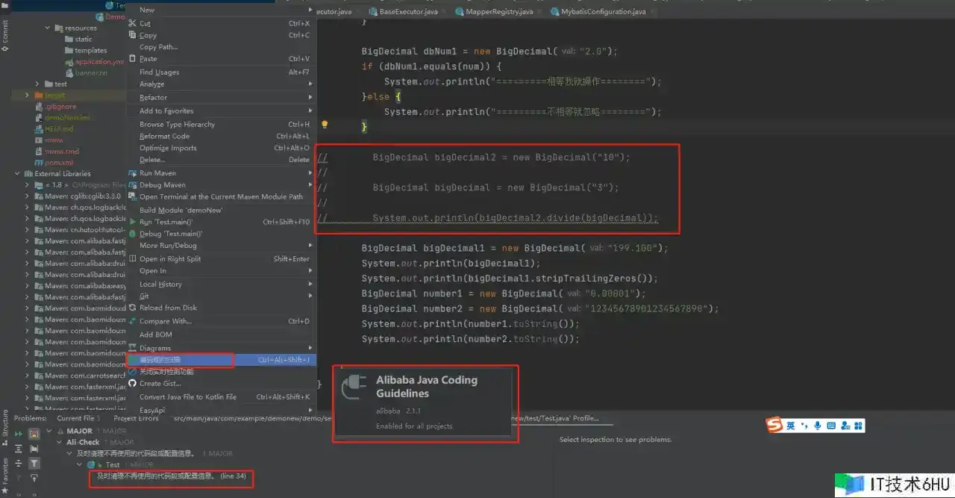Screen dimensions: 955x498
Task: Collapse the External Libraries tree node
Action: coord(18,174)
